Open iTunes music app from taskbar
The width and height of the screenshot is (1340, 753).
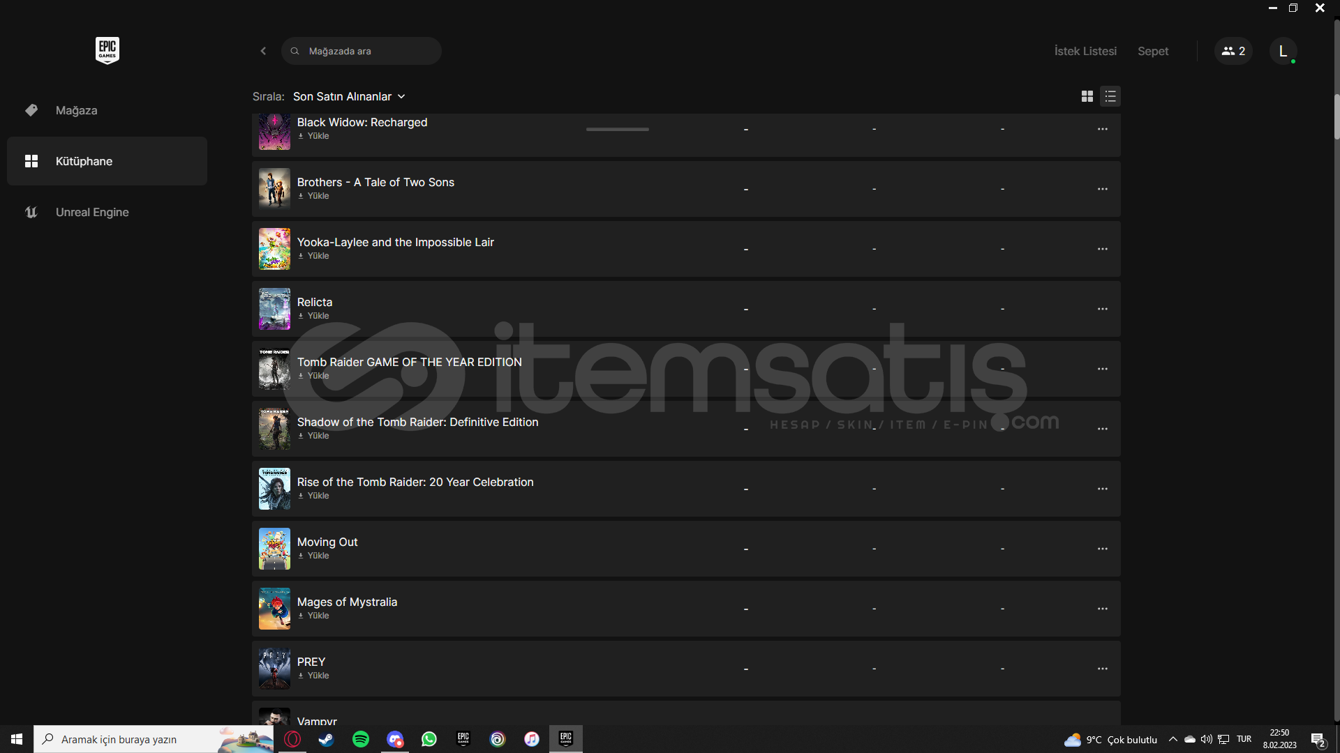[532, 739]
